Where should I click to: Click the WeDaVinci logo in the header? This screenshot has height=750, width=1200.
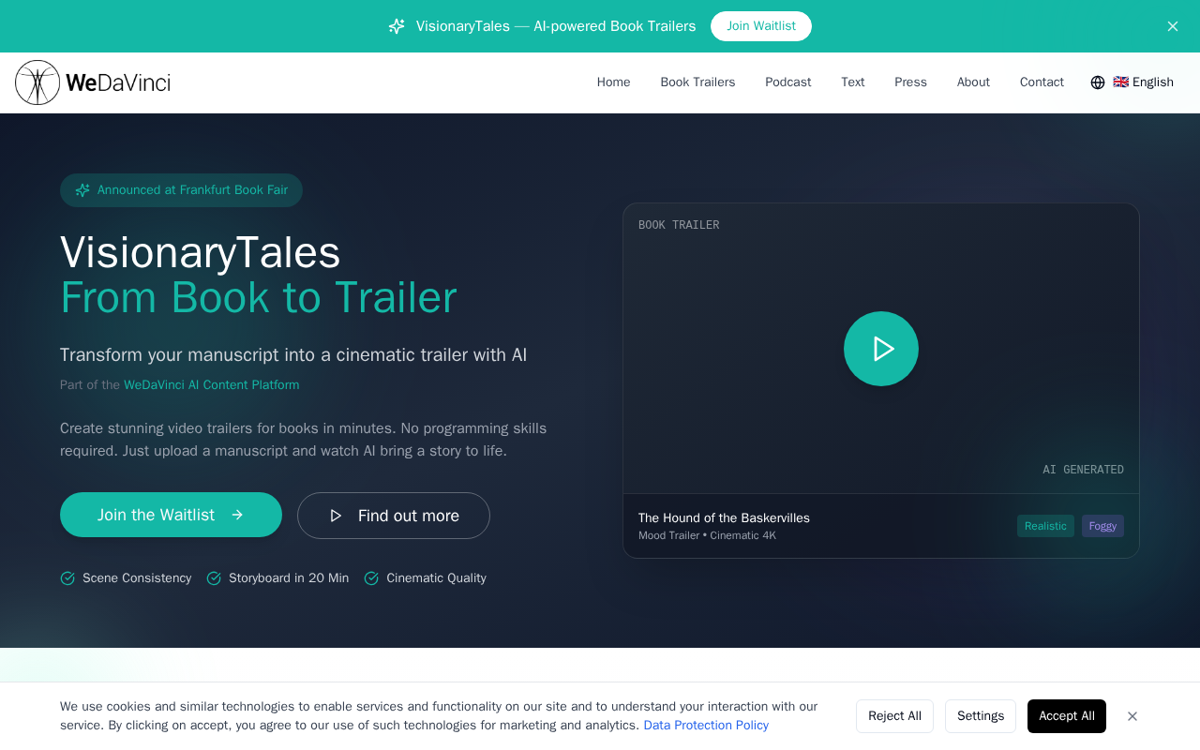[93, 82]
